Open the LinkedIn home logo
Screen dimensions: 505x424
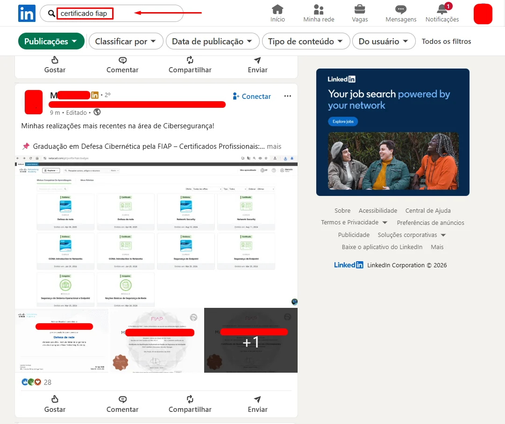27,14
